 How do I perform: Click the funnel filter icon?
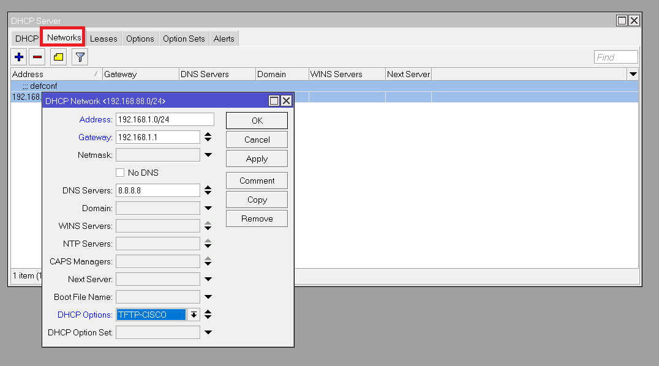tap(80, 57)
